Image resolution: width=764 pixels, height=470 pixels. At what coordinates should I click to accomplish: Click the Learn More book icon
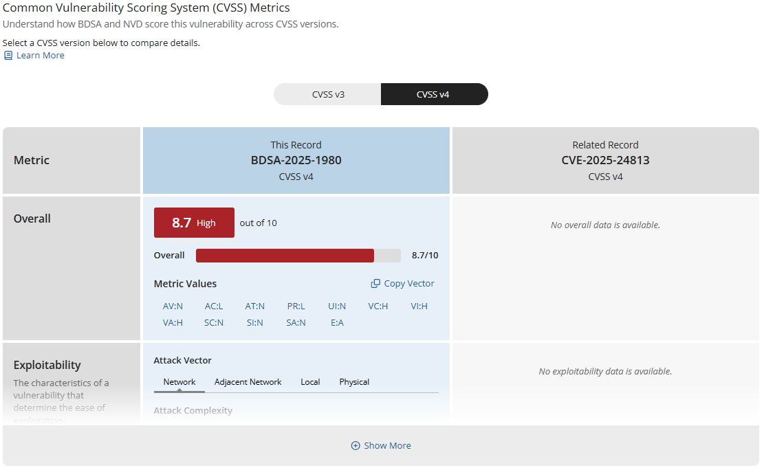8,56
